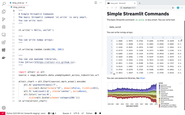Click the Government legend label
Viewport: 185px width, 115px height.
click(164, 93)
